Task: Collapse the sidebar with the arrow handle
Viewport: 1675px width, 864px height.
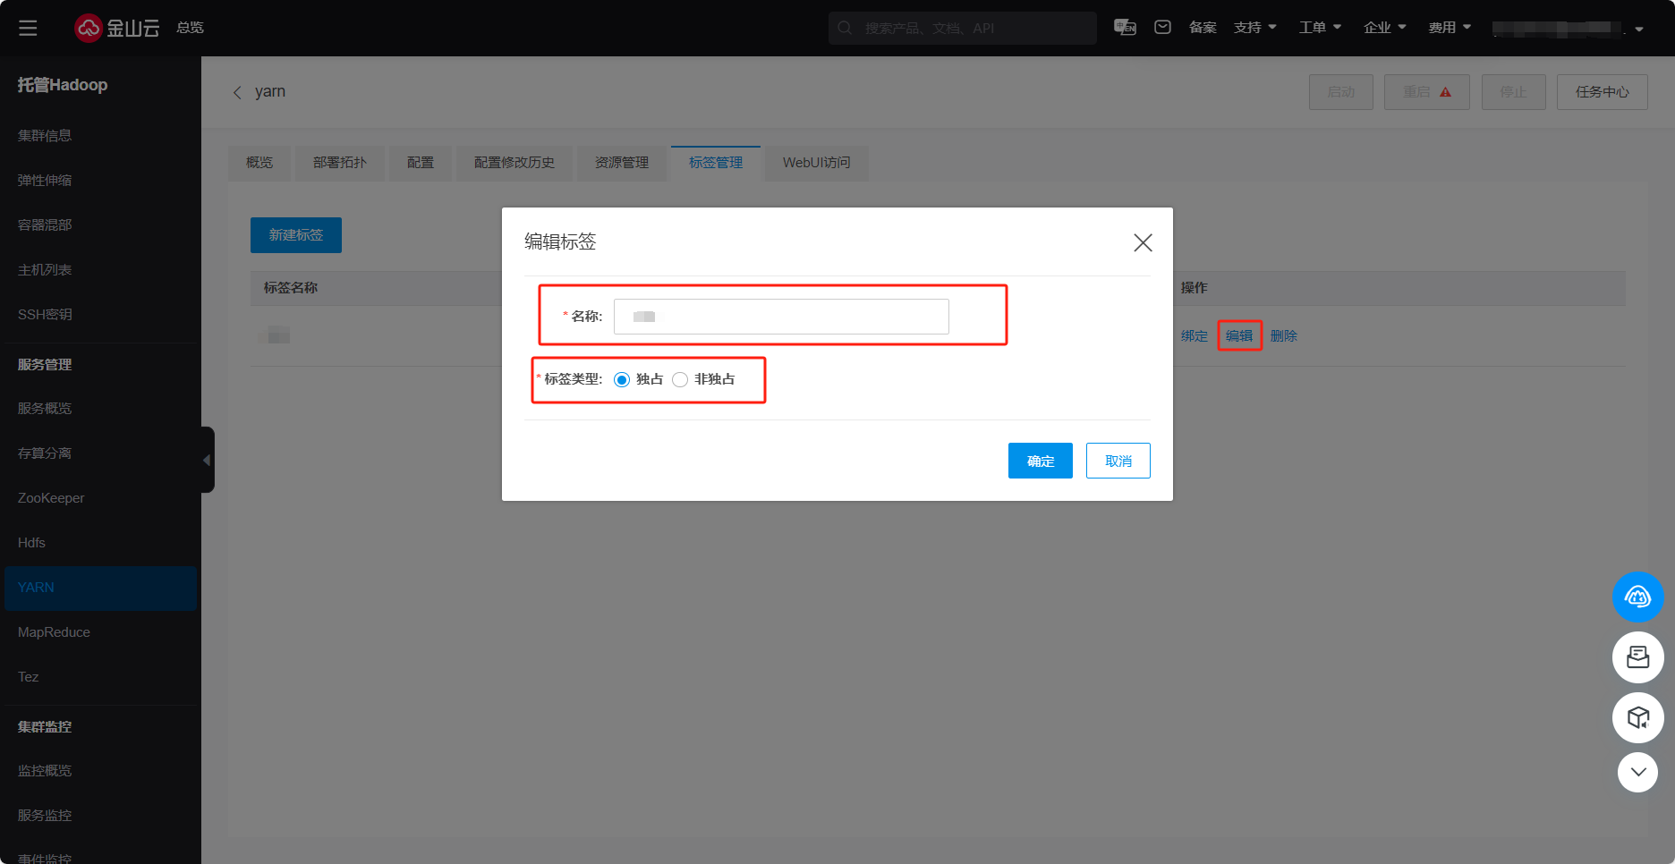Action: click(x=207, y=460)
